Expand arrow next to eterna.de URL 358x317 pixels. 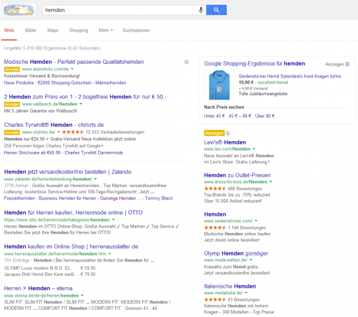[x=82, y=296]
